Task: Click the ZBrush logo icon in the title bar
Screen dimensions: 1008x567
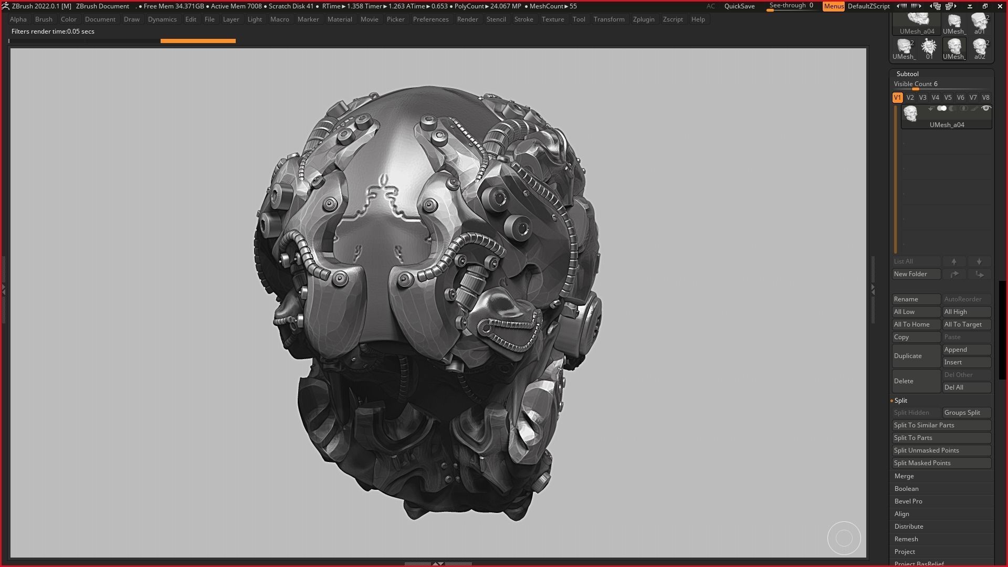Action: click(5, 6)
